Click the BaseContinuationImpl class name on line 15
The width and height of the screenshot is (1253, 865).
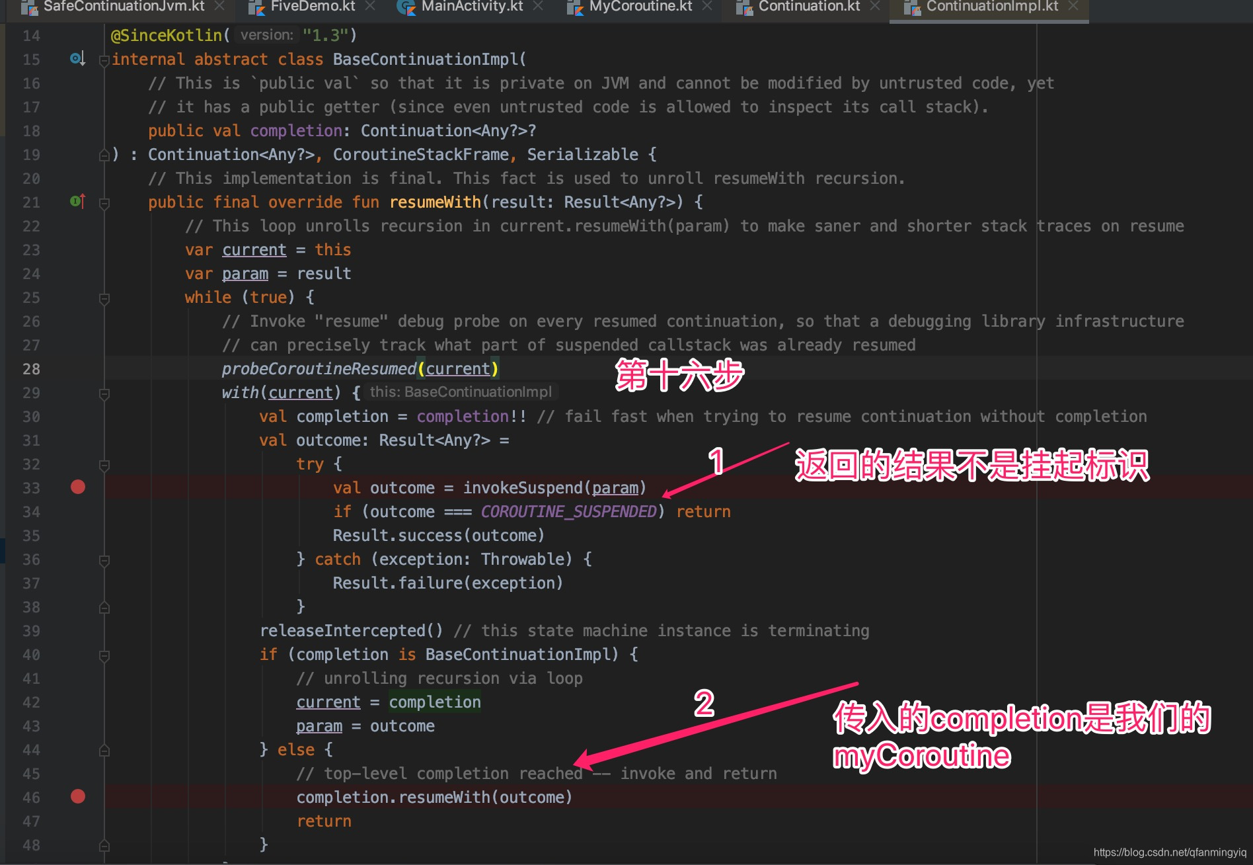point(426,60)
